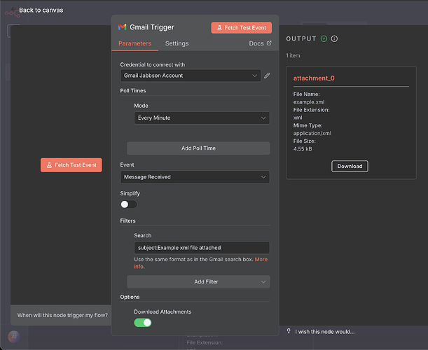Click the pencil icon to edit credential
This screenshot has height=350, width=428.
coord(267,75)
